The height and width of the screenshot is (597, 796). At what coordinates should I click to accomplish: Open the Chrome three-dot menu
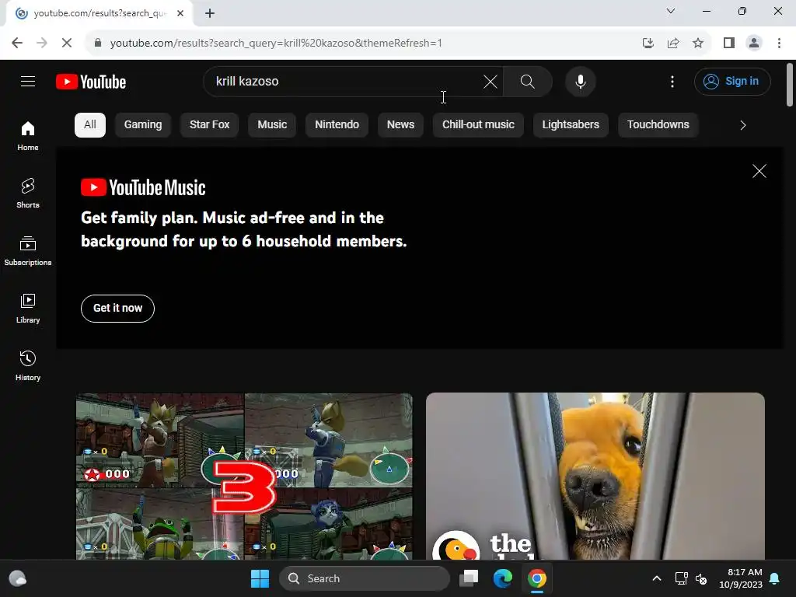pyautogui.click(x=779, y=44)
